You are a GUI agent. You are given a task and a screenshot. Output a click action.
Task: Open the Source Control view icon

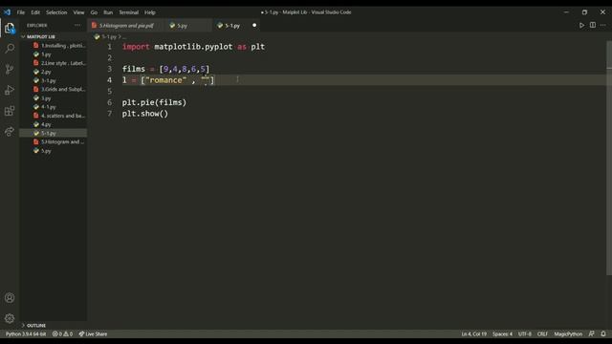click(10, 70)
